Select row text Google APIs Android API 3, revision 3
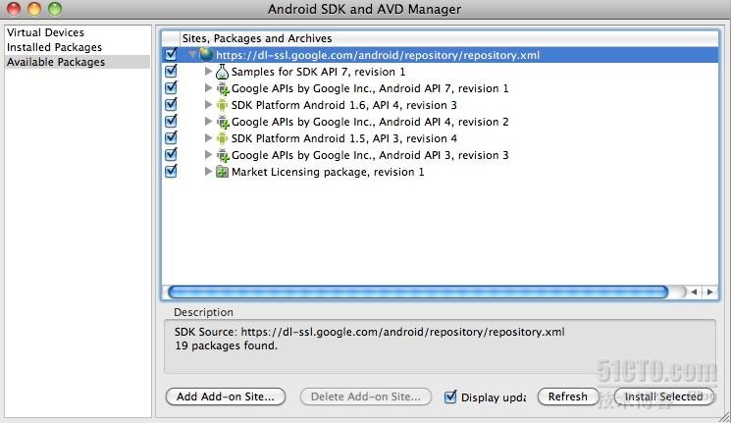The width and height of the screenshot is (731, 423). pos(370,155)
